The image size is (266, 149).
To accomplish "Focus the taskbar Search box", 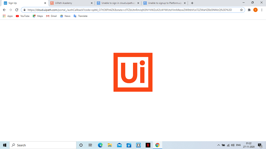I will point(43,145).
